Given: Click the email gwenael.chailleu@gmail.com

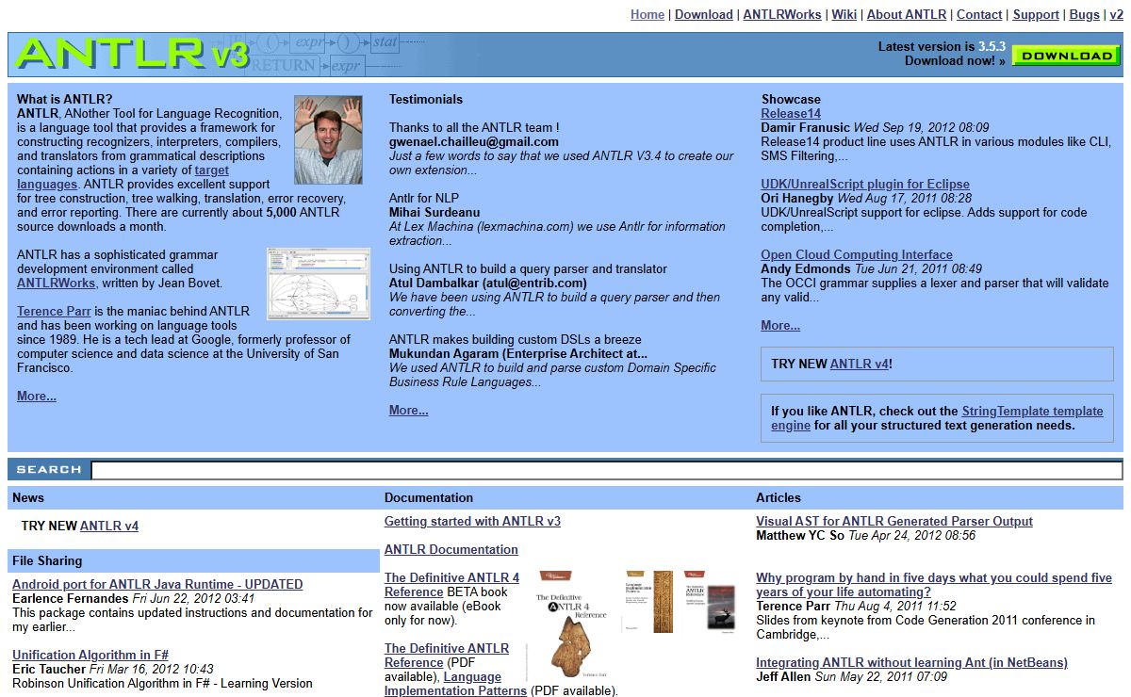Looking at the screenshot, I should pos(474,141).
